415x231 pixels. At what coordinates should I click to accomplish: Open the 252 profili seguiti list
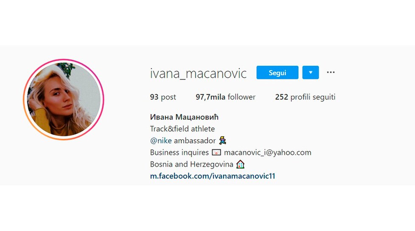pyautogui.click(x=305, y=97)
